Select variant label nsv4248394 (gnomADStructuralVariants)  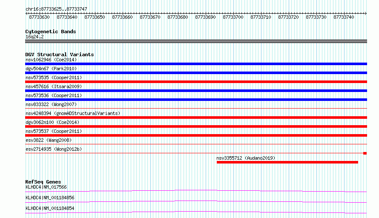pyautogui.click(x=73, y=113)
